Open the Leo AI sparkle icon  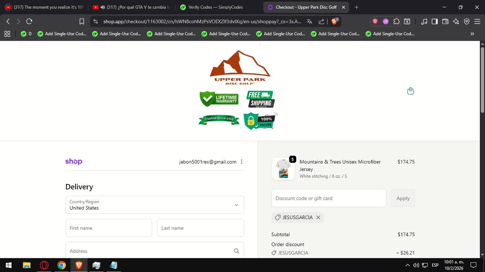point(456,21)
